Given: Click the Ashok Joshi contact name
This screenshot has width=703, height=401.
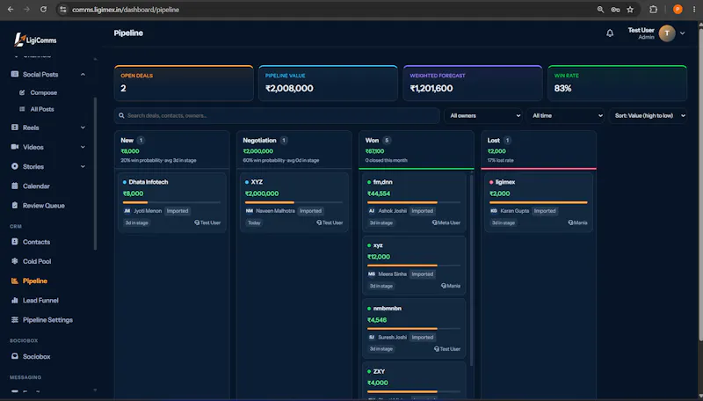Looking at the screenshot, I should click(x=392, y=211).
